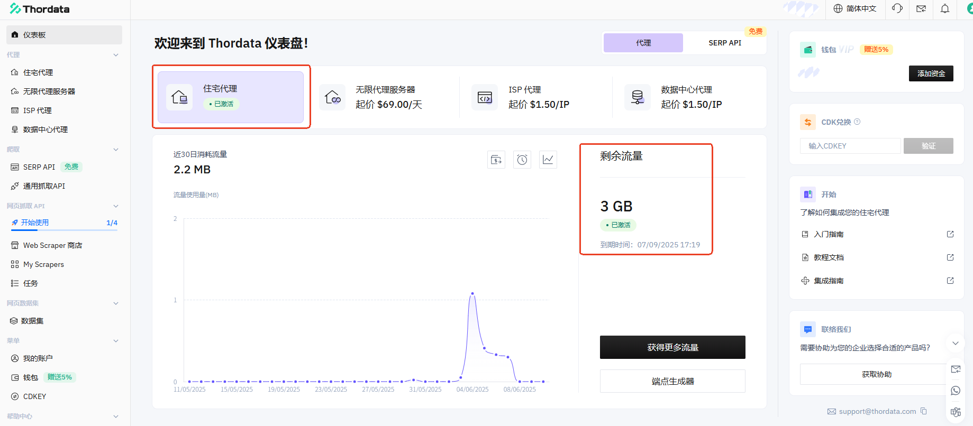The height and width of the screenshot is (426, 973).
Task: Switch to the SERP API tab
Action: (725, 43)
